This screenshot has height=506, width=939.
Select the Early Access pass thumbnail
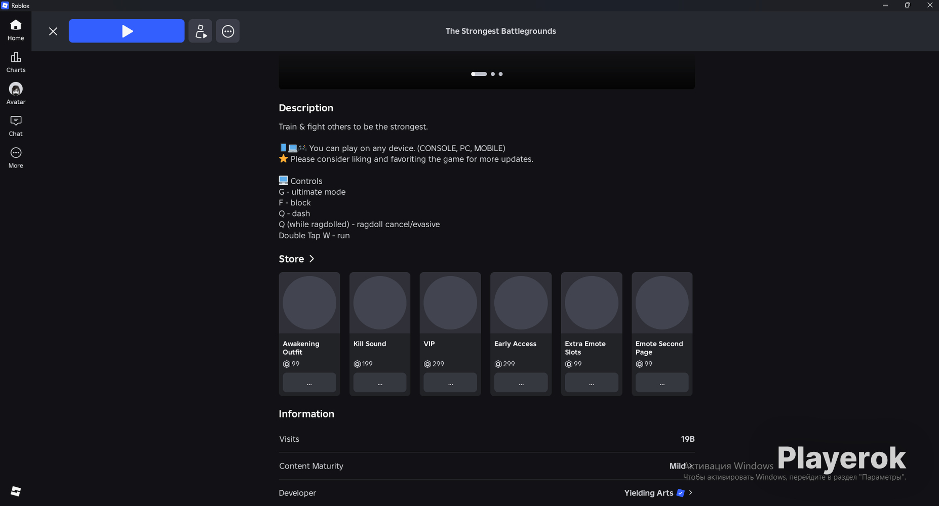point(521,303)
